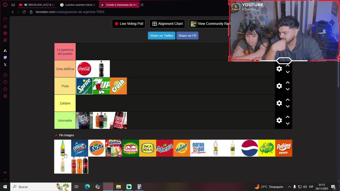Click the site padlock security icon
340x191 pixels.
pyautogui.click(x=31, y=12)
